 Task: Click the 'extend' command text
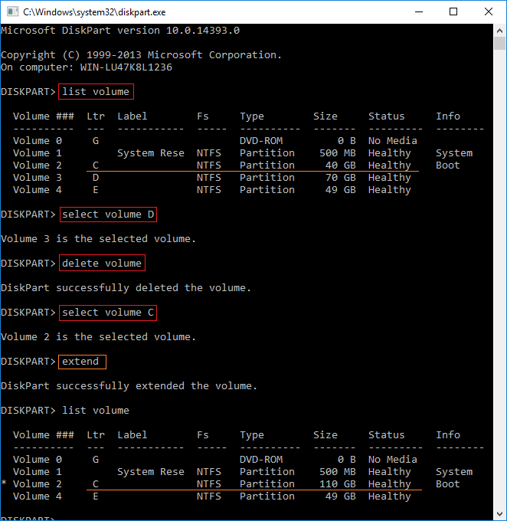click(x=83, y=362)
